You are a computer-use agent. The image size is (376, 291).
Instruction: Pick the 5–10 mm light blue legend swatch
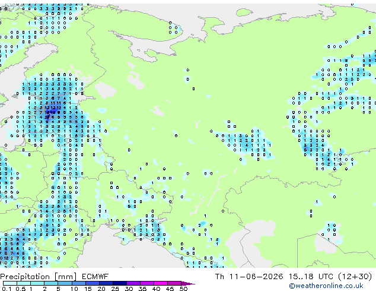(x=65, y=283)
